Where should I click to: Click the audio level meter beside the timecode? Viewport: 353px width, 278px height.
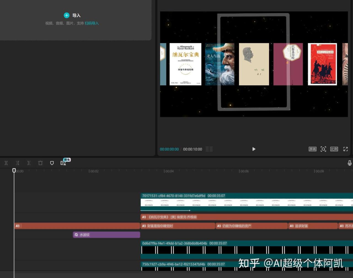coord(209,149)
